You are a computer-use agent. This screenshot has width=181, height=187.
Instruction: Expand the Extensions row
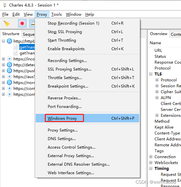[x=157, y=115]
